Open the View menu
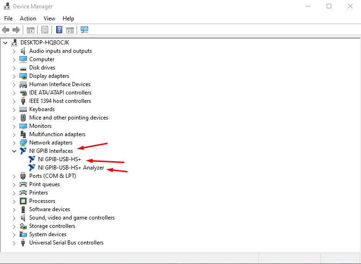Viewport: 361px width, 264px height. coord(49,19)
